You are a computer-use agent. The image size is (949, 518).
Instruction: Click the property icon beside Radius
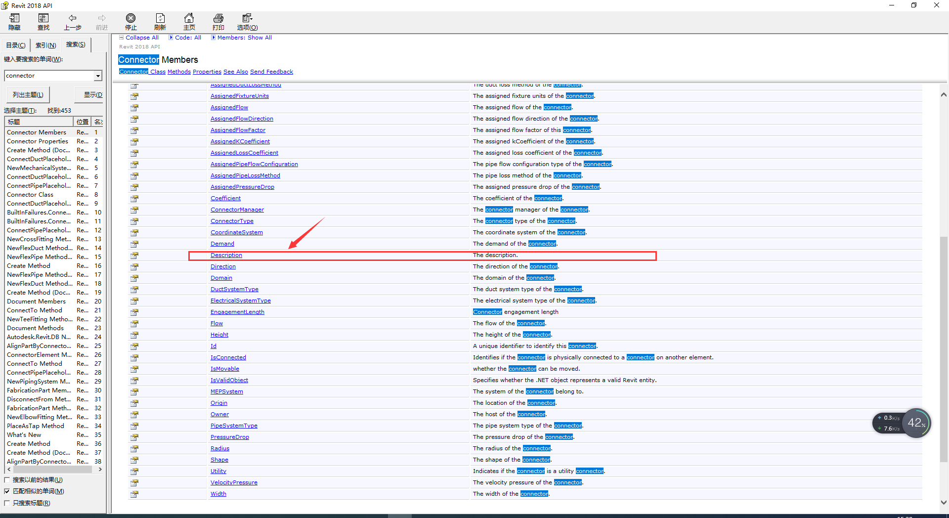(134, 448)
